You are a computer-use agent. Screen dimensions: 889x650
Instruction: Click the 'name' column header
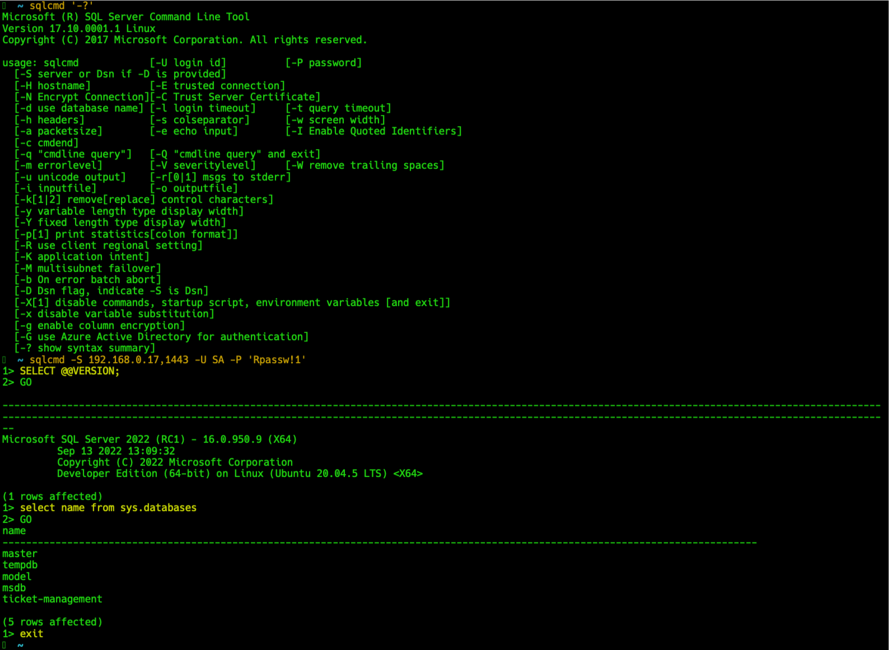14,531
